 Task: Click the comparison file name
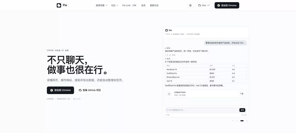[180, 92]
